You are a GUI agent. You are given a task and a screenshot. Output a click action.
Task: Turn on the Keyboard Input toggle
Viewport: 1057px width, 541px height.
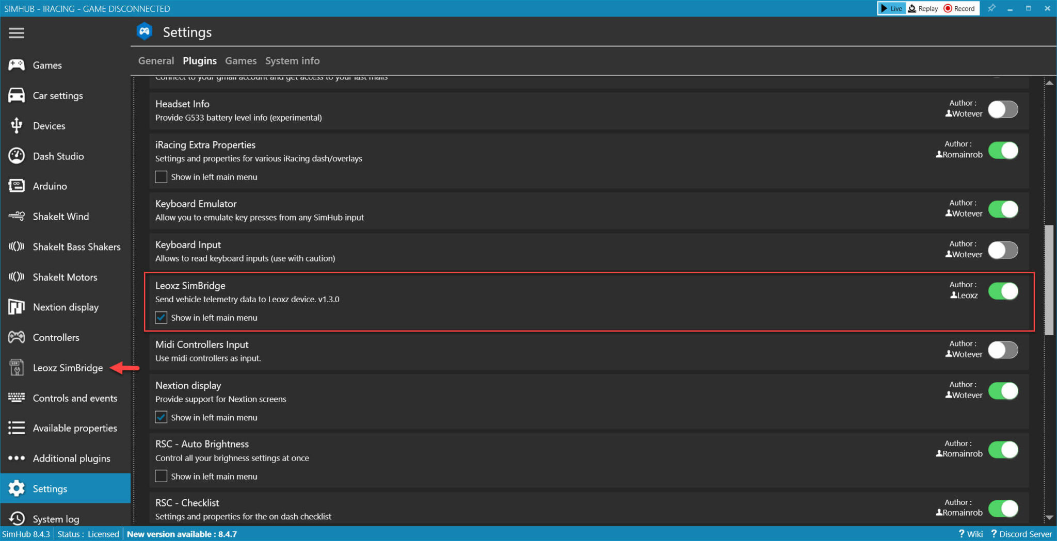tap(1003, 250)
